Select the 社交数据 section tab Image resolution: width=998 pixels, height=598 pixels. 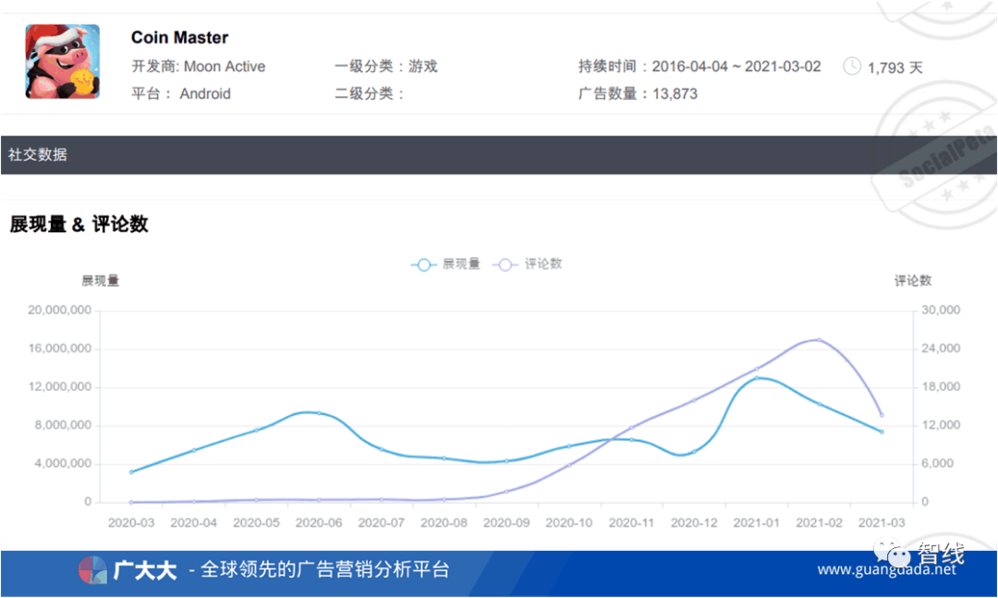pos(38,155)
